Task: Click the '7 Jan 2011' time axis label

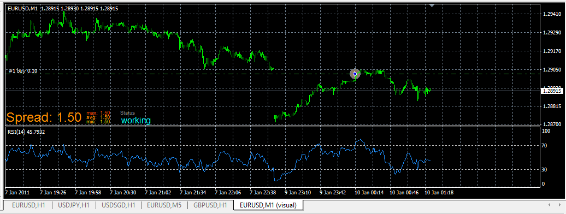Action: [x=17, y=193]
